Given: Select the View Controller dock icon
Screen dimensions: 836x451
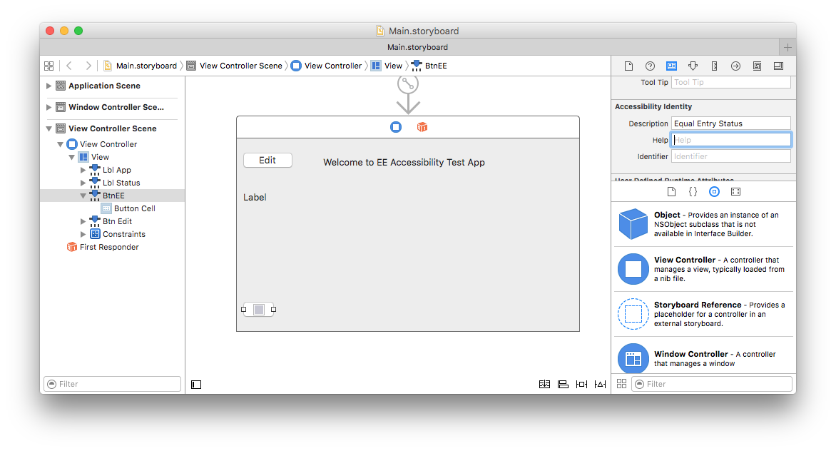Looking at the screenshot, I should (396, 127).
